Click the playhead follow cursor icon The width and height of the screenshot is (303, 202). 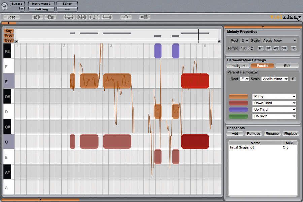(x=126, y=17)
